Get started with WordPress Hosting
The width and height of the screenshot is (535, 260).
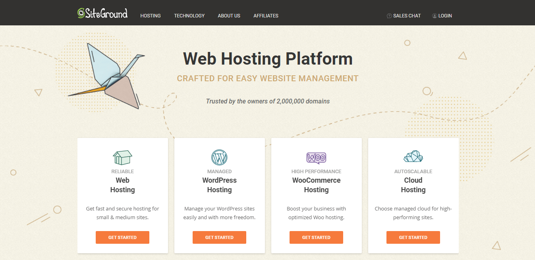point(219,237)
